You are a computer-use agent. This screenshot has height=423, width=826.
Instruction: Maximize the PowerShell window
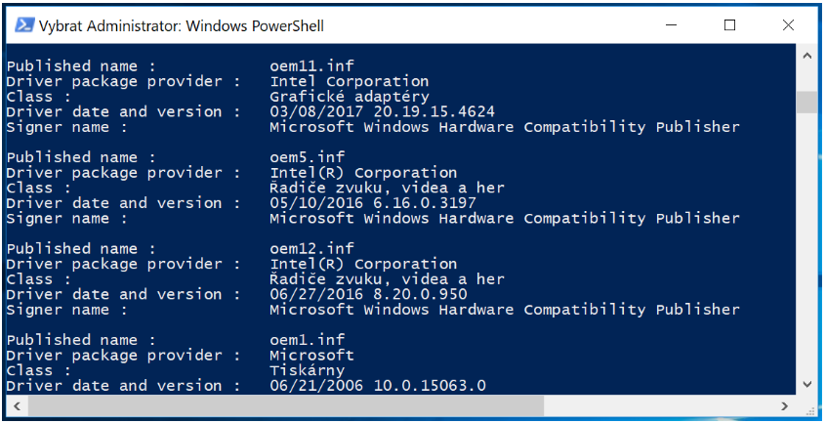click(x=729, y=25)
